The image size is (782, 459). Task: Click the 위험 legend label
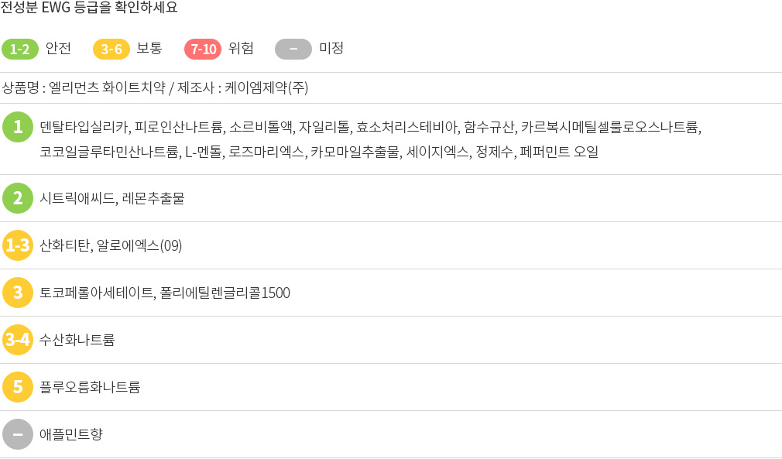241,48
